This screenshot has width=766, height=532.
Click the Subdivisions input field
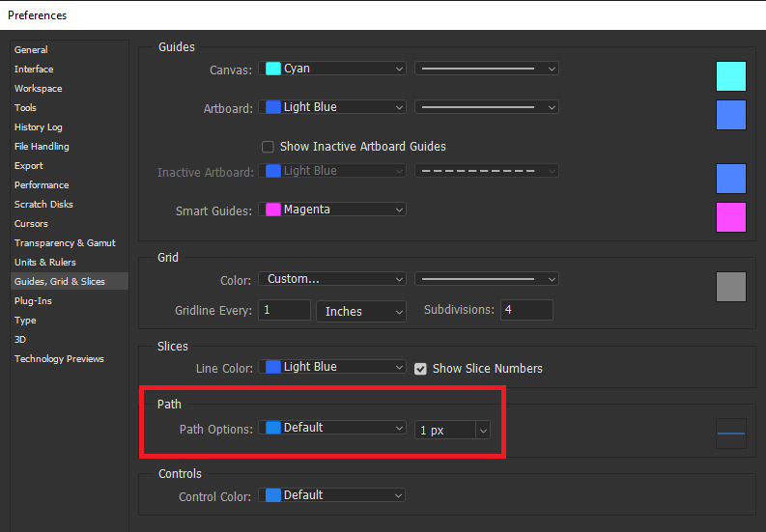(x=526, y=310)
